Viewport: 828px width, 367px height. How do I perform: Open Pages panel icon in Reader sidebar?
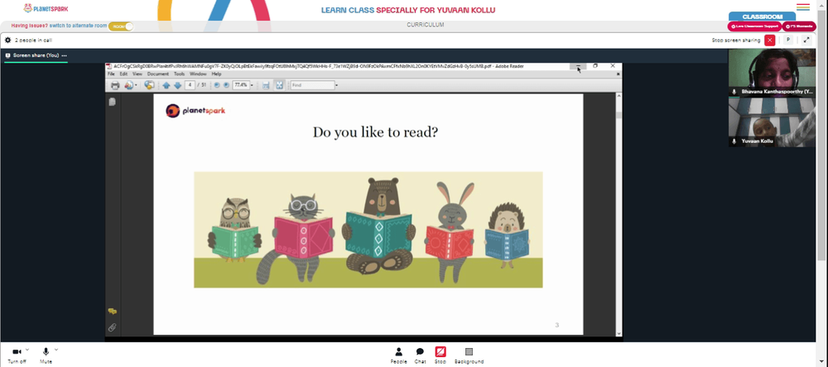(x=112, y=102)
